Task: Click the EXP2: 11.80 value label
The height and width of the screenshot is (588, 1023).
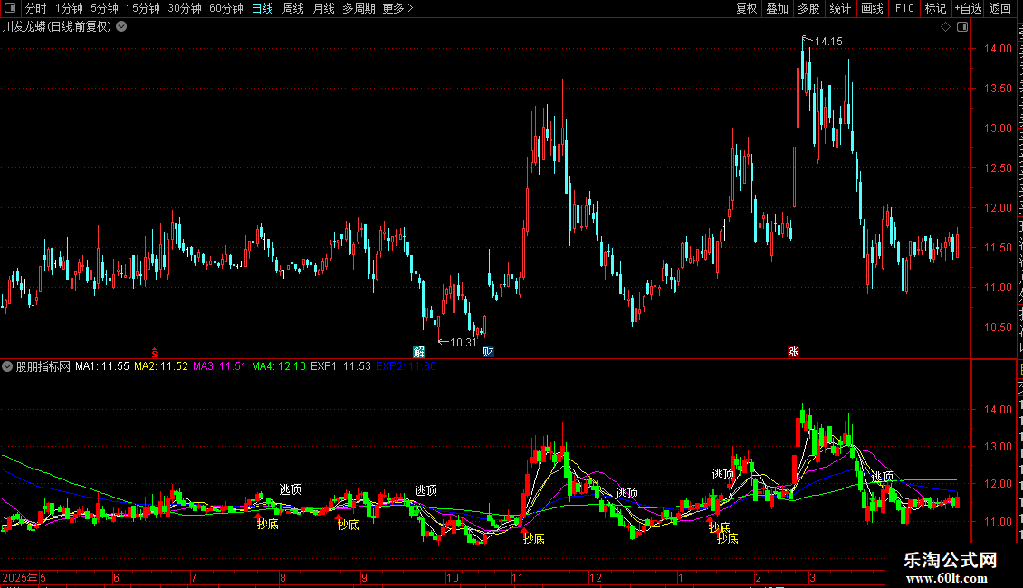Action: click(x=406, y=366)
